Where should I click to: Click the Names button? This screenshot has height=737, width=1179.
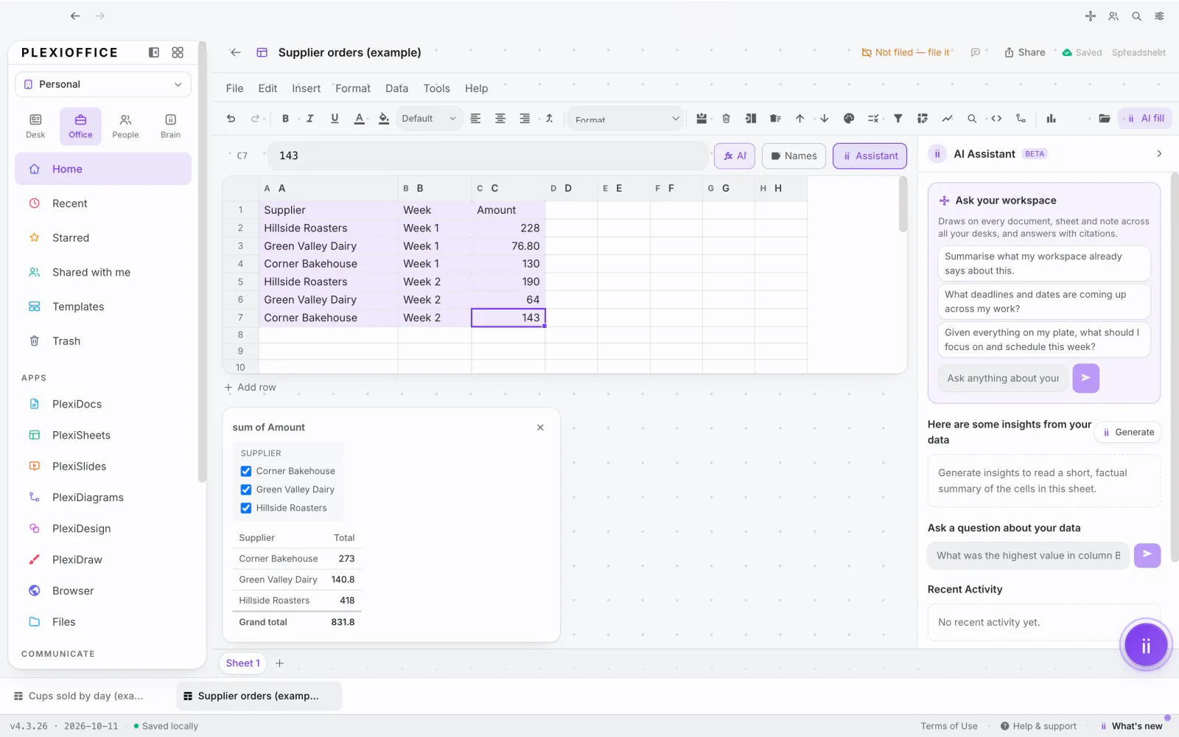(794, 156)
